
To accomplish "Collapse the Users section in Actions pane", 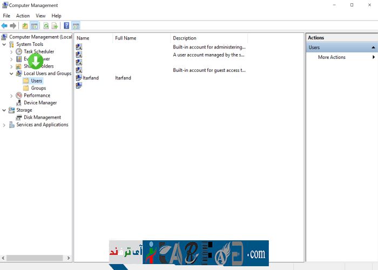I will [x=373, y=48].
